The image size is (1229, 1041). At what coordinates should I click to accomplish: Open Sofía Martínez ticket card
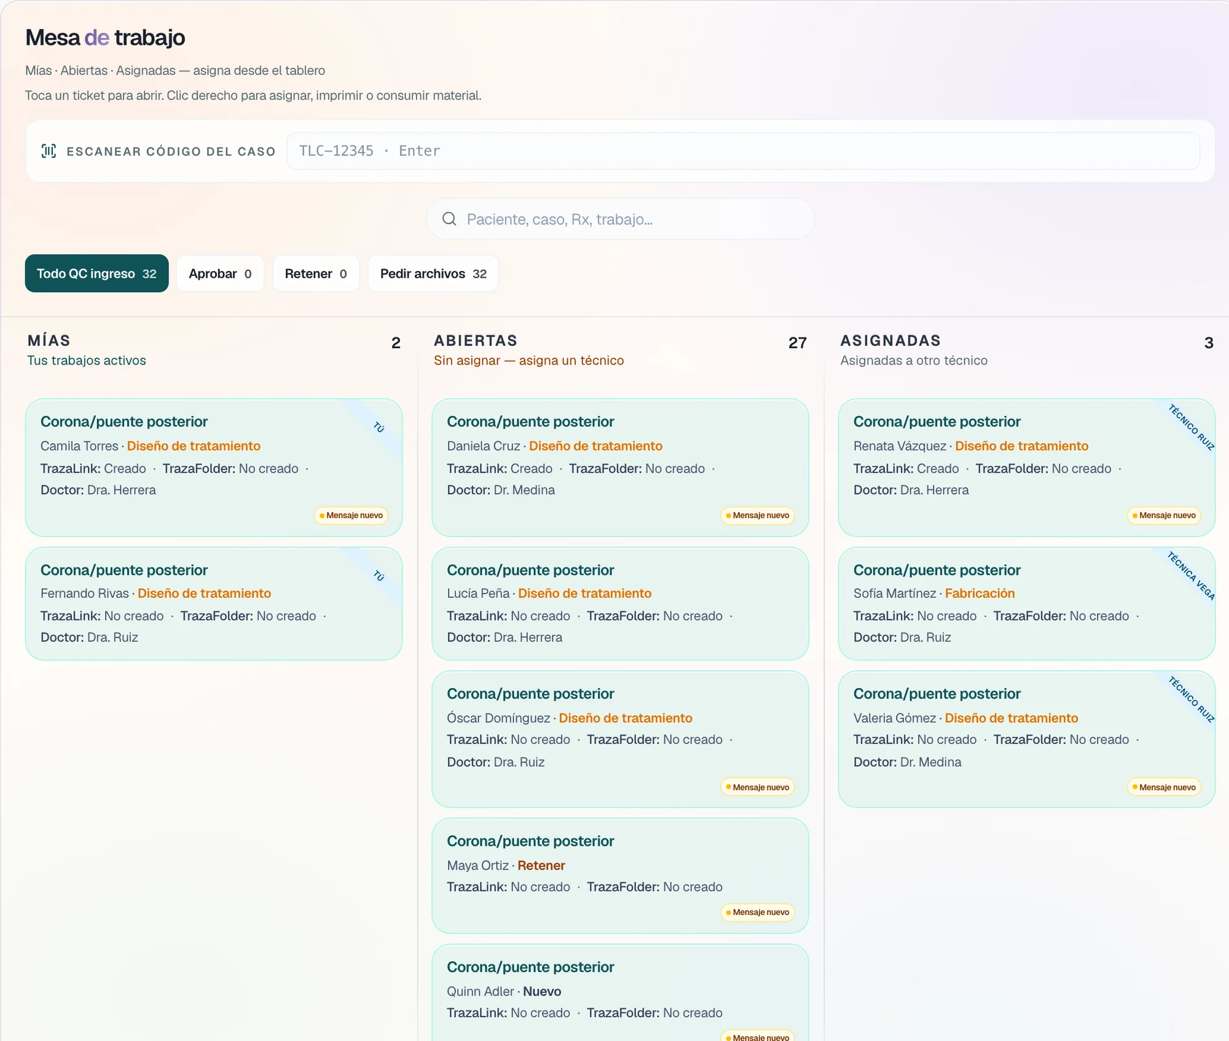(x=1026, y=603)
